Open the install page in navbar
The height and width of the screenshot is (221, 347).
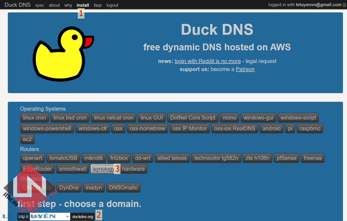coord(83,5)
